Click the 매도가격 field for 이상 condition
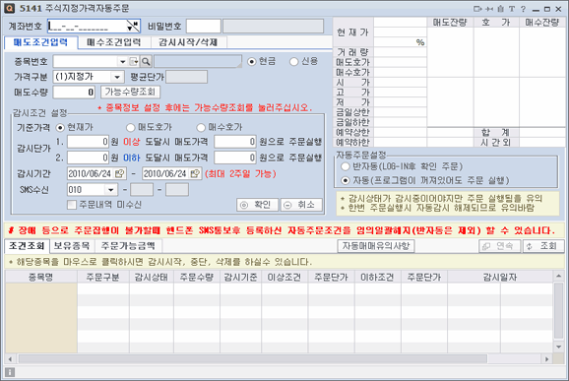 235,142
